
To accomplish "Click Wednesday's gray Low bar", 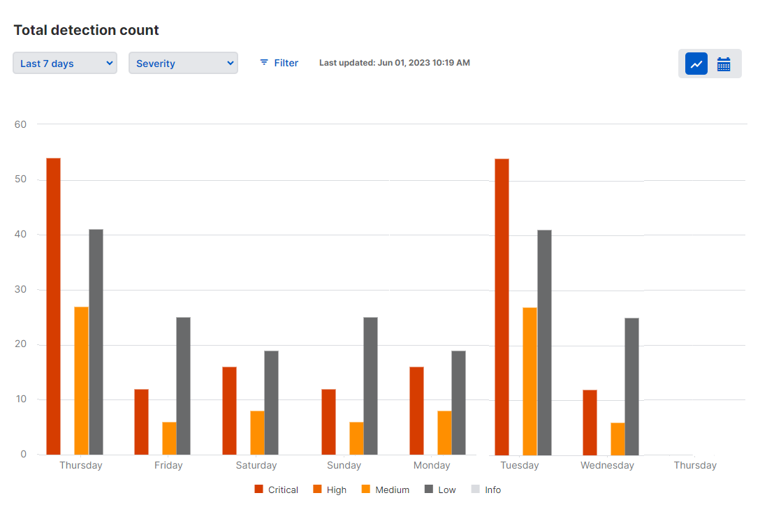I will click(631, 386).
